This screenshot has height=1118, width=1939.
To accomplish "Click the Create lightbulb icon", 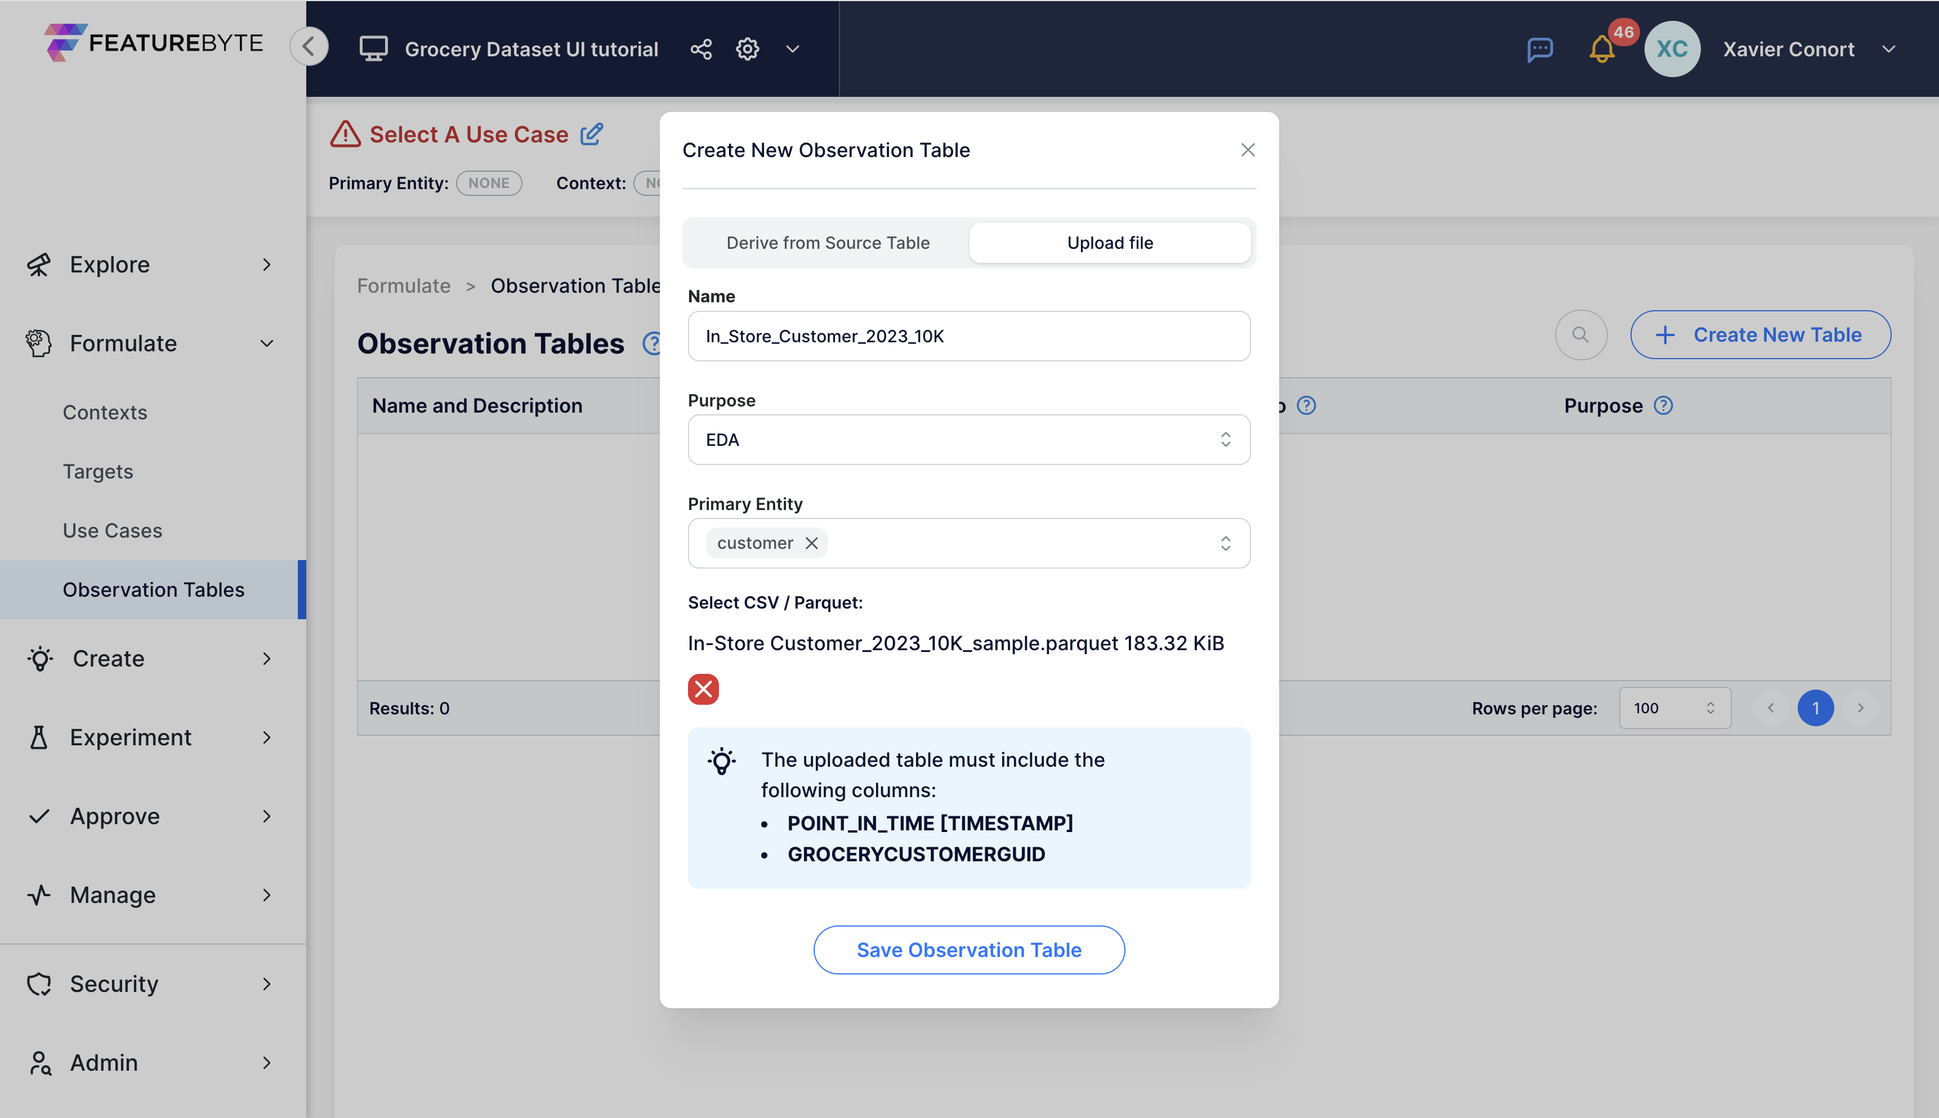I will [x=40, y=659].
